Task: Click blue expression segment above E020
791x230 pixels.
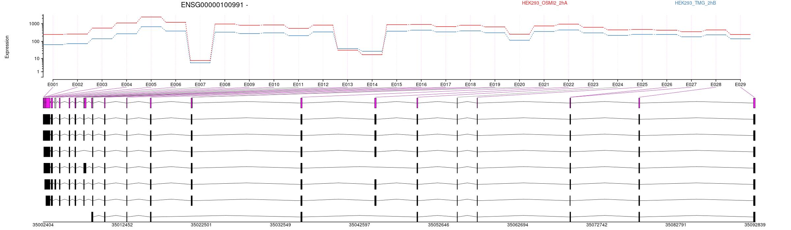Action: point(519,40)
